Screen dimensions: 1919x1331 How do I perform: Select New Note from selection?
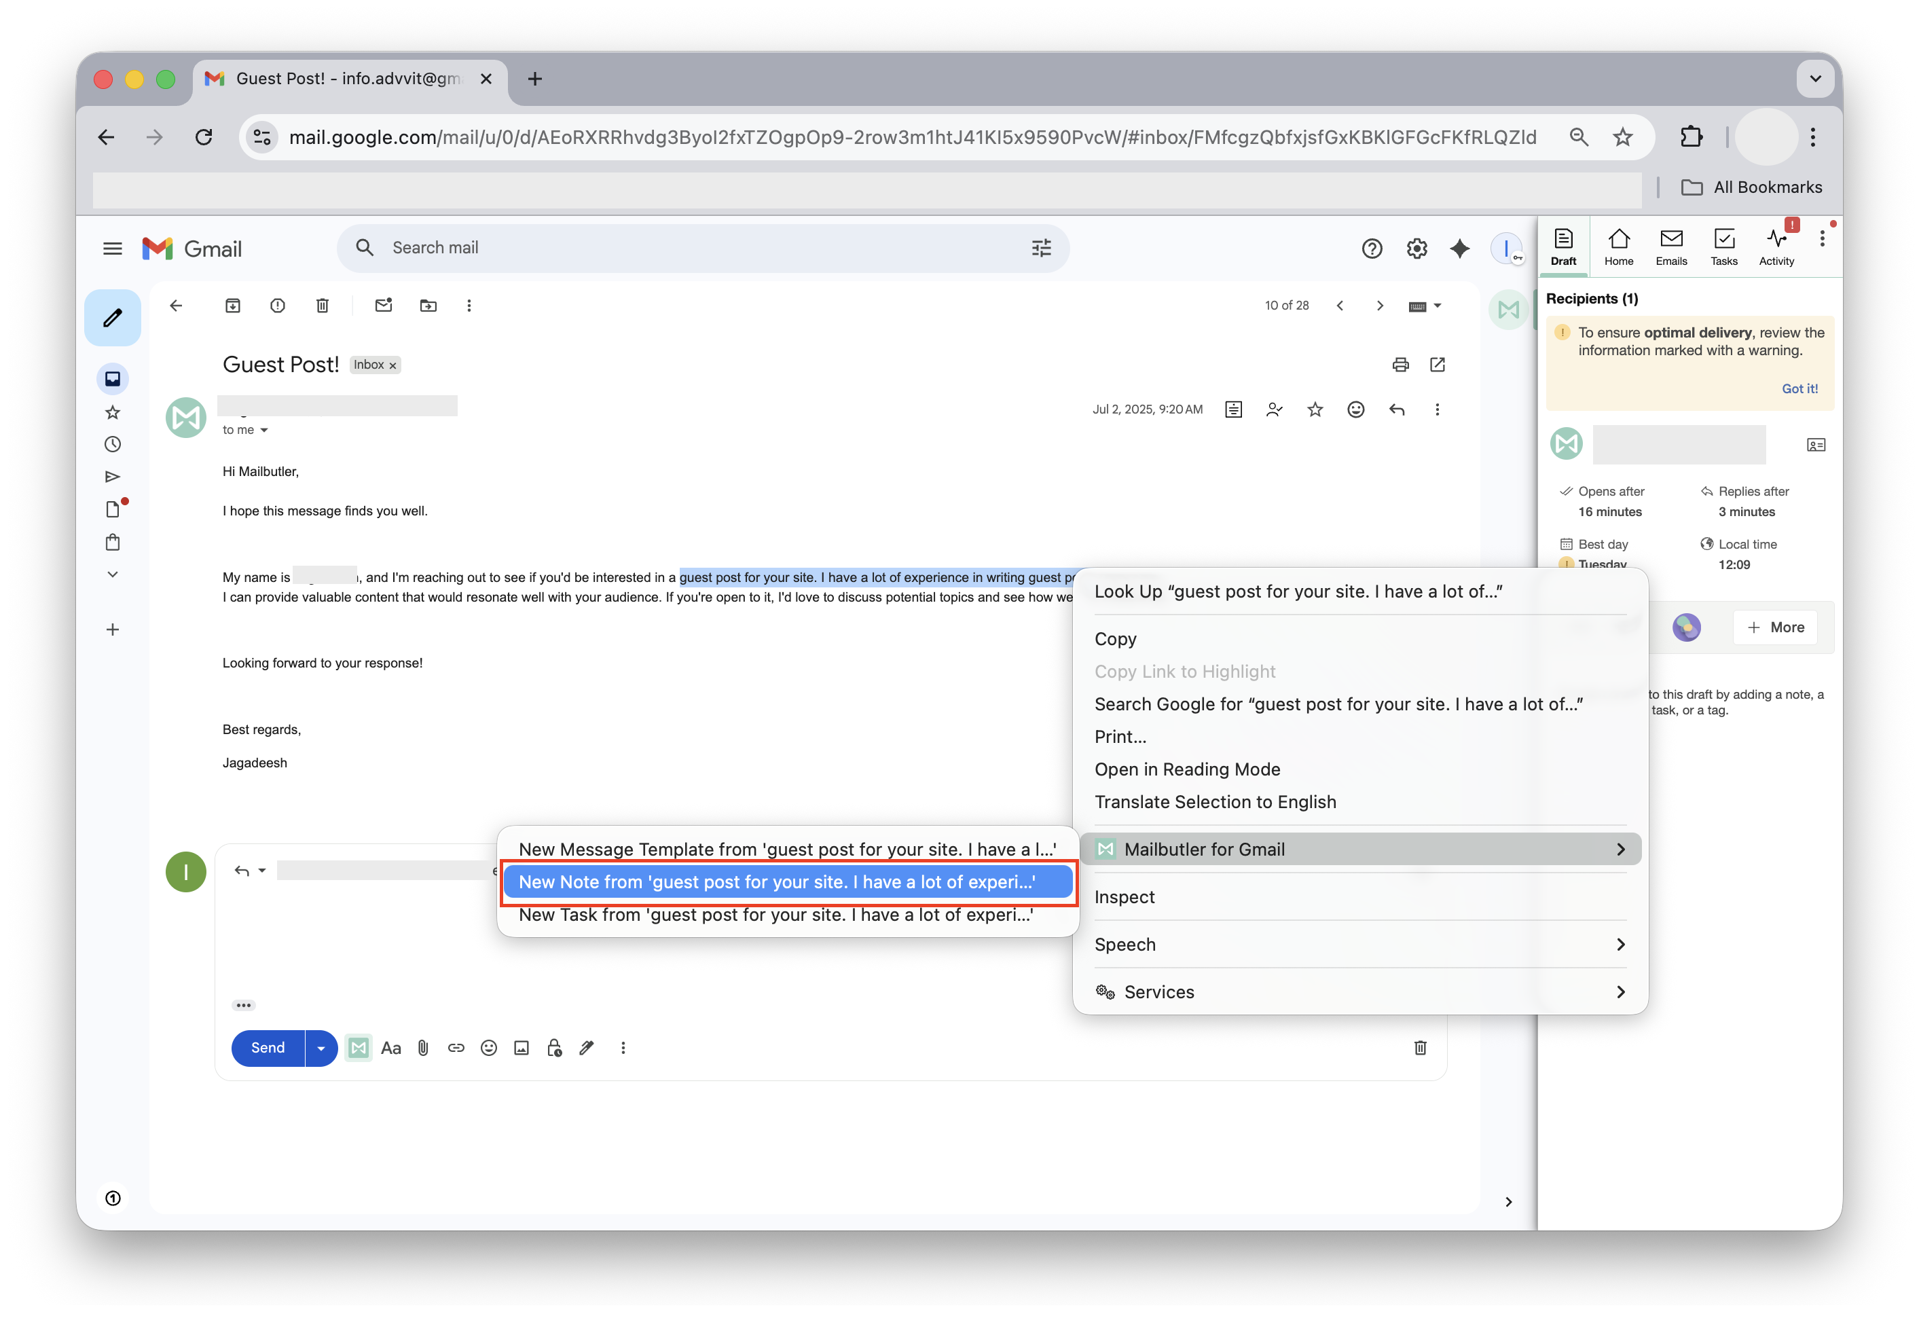[788, 882]
